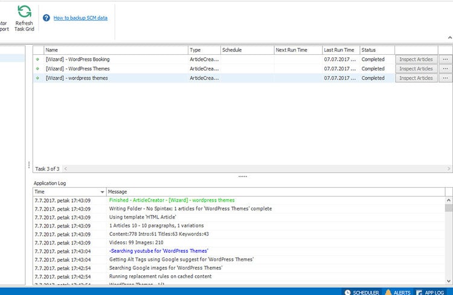Image resolution: width=453 pixels, height=295 pixels.
Task: Open more options for WordPress Booking task
Action: point(446,60)
